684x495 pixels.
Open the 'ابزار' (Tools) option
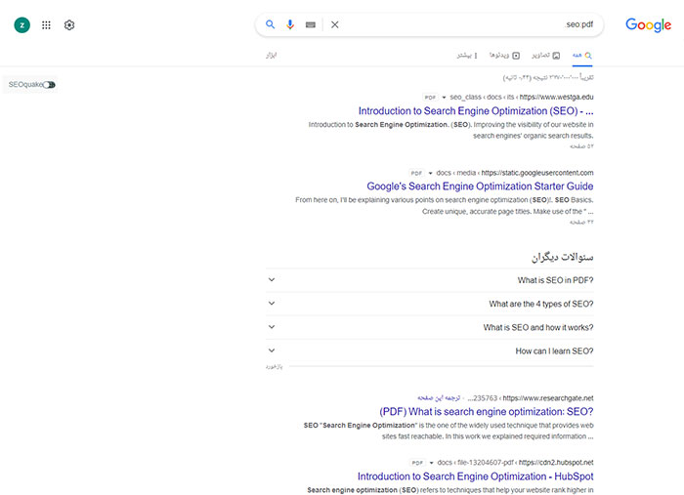click(272, 56)
